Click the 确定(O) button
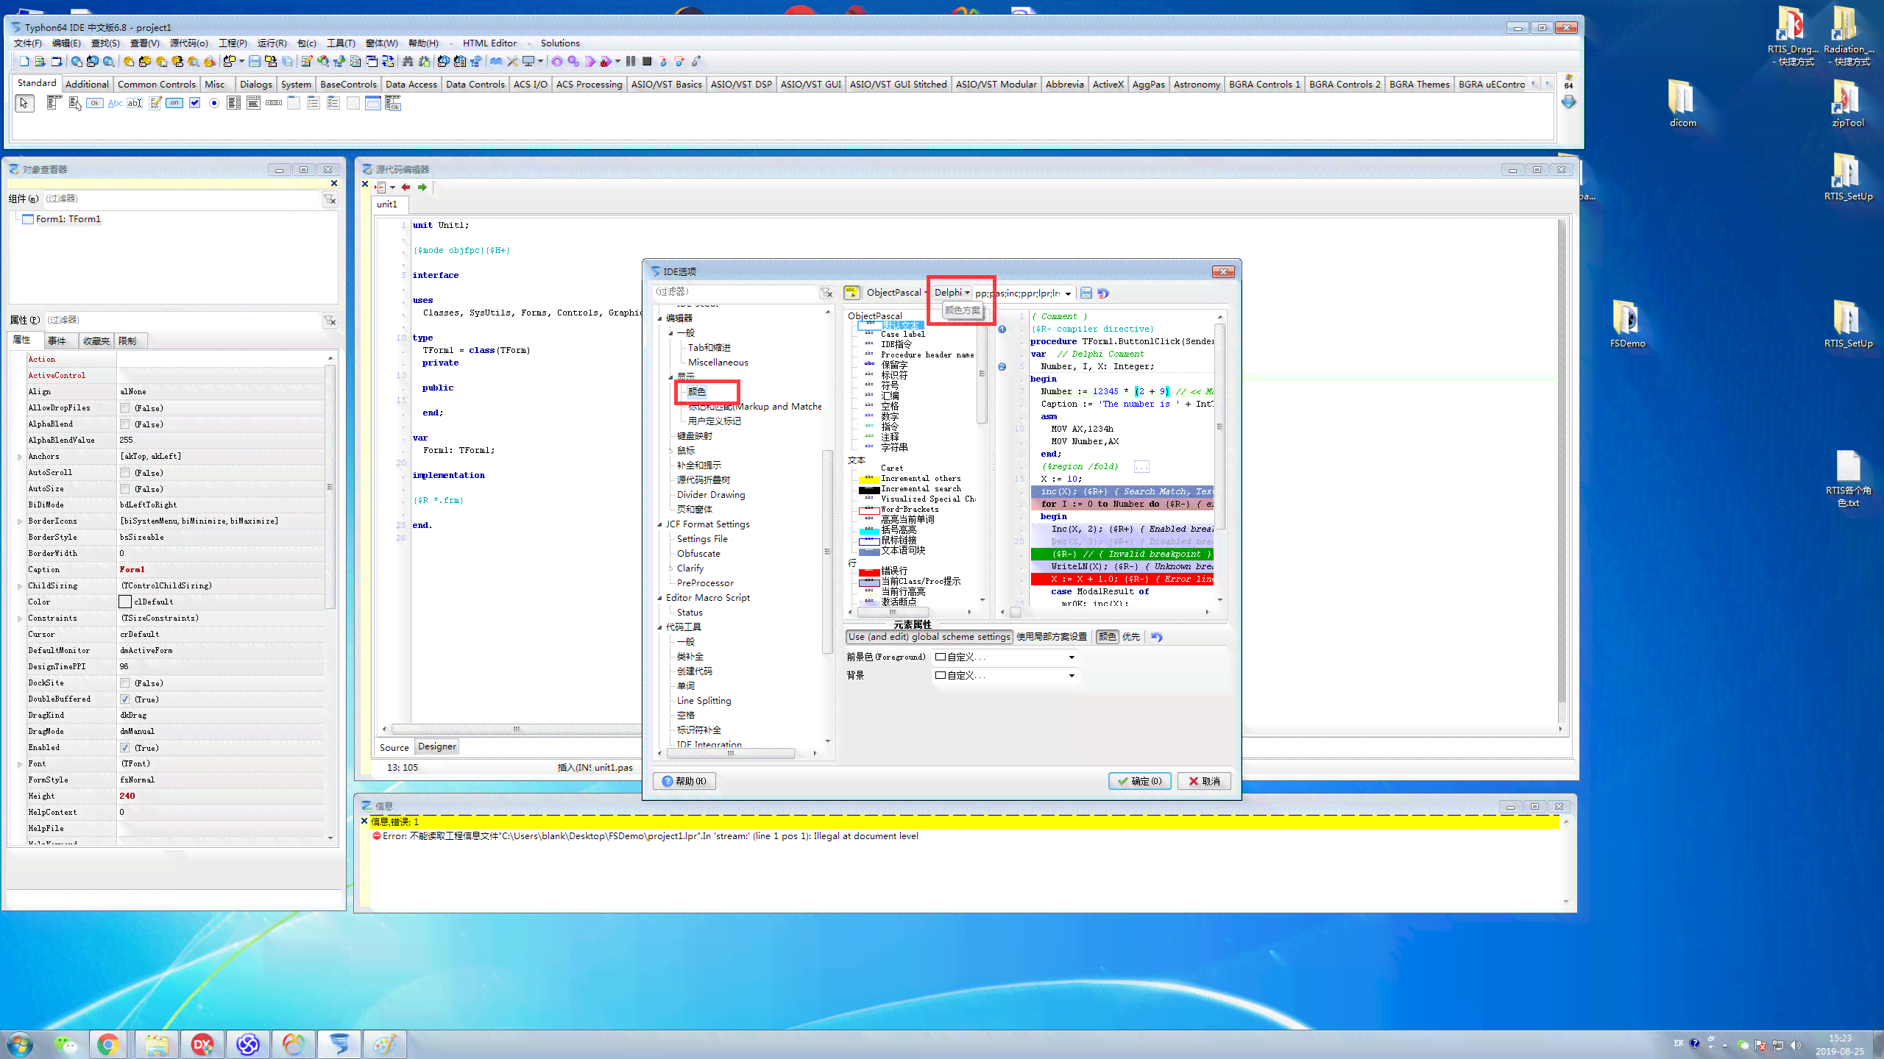Screen dimensions: 1884x1059 [1139, 781]
